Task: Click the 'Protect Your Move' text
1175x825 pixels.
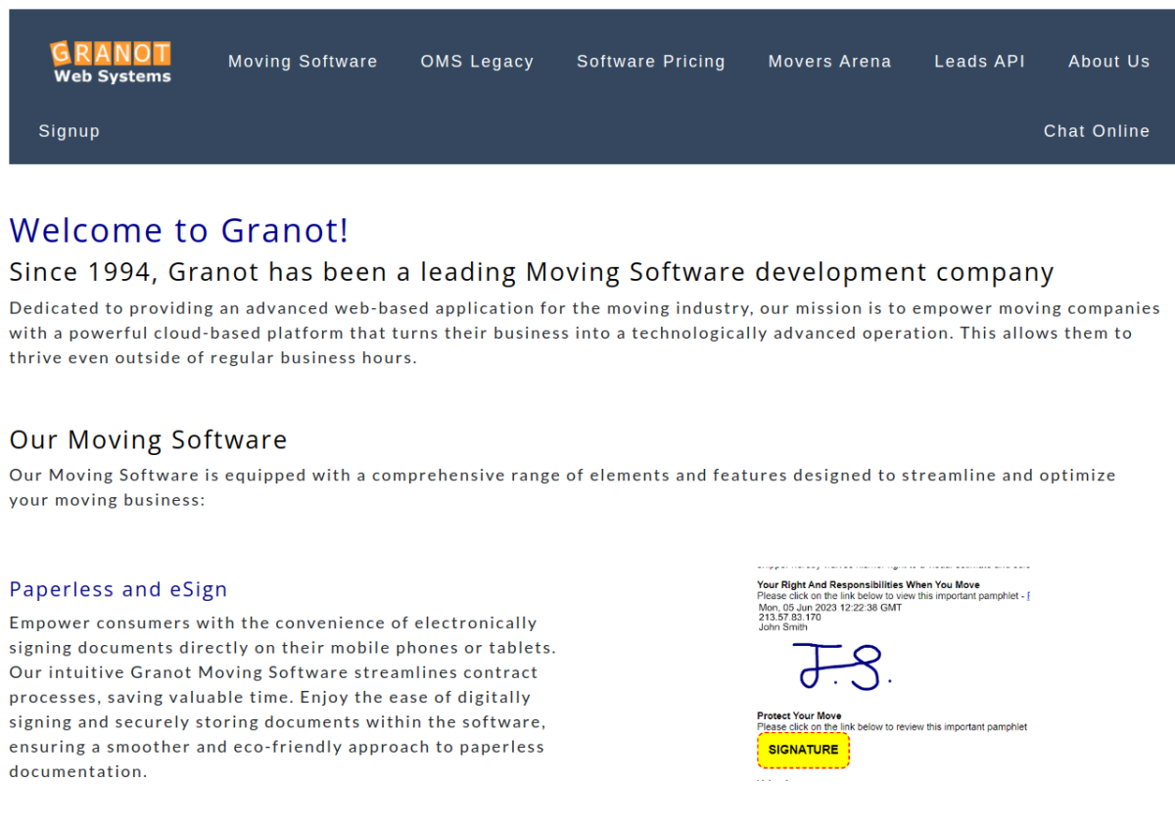Action: pyautogui.click(x=799, y=716)
